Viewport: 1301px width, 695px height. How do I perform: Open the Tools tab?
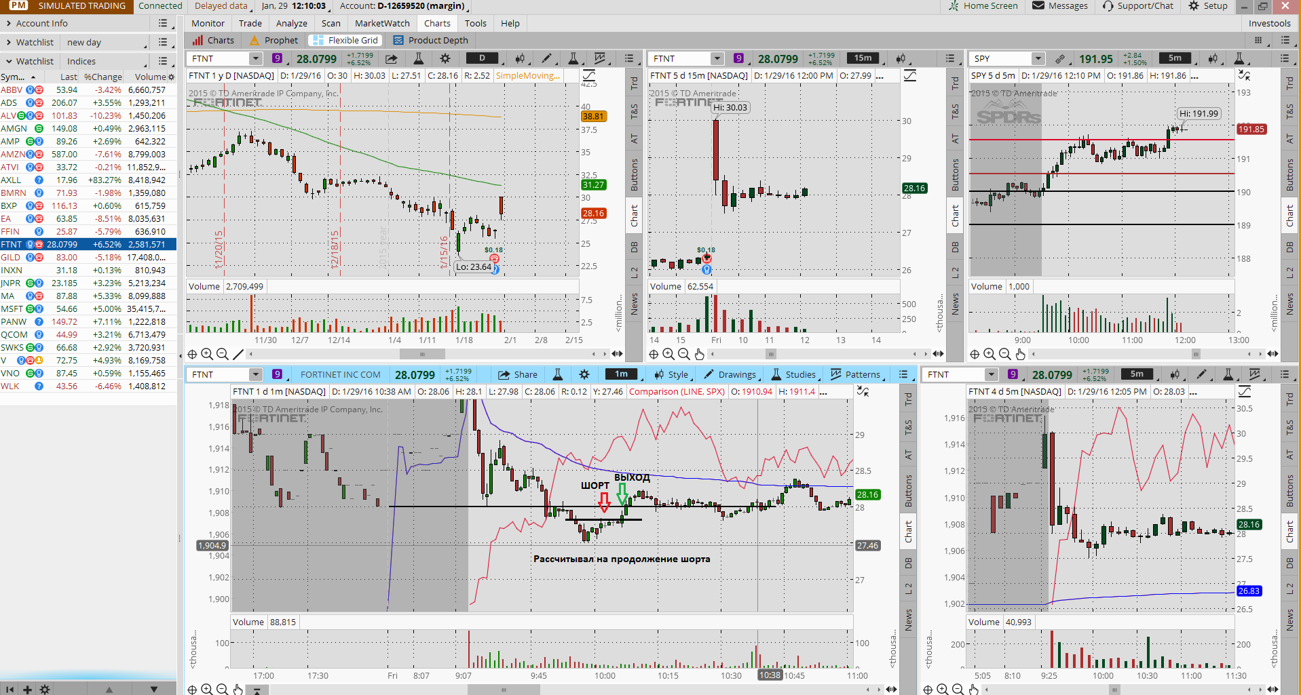[476, 23]
